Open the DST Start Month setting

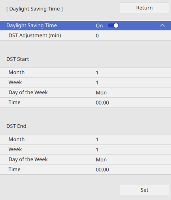point(85,73)
